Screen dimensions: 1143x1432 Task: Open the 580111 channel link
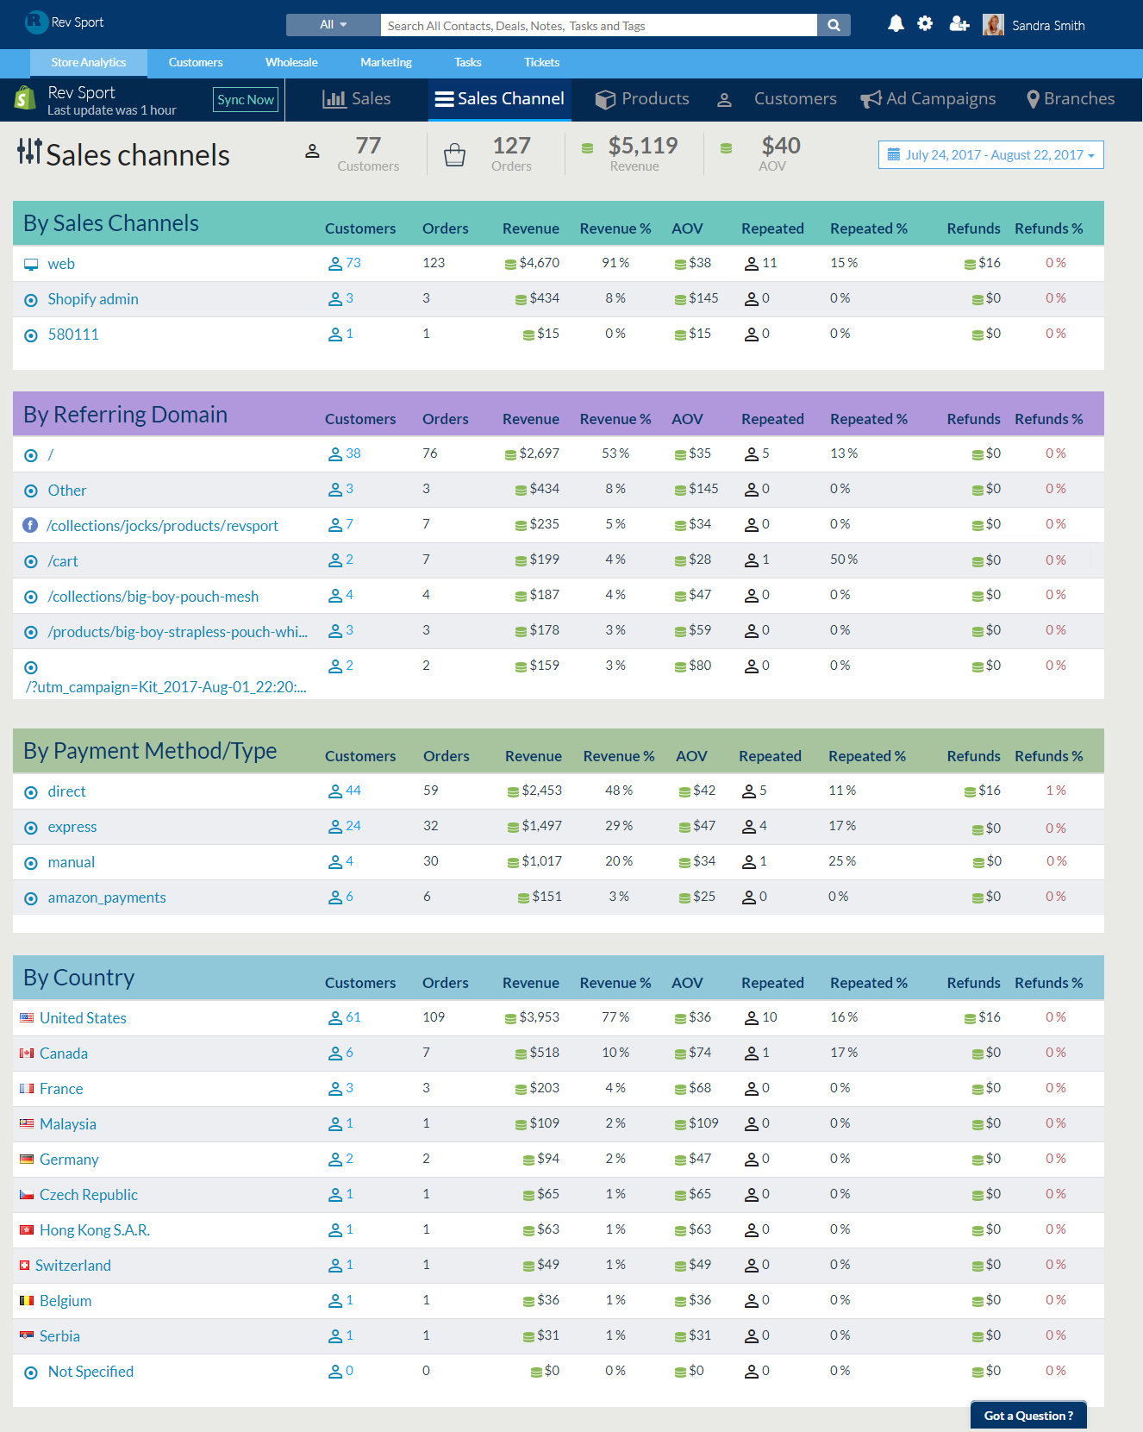(x=73, y=335)
